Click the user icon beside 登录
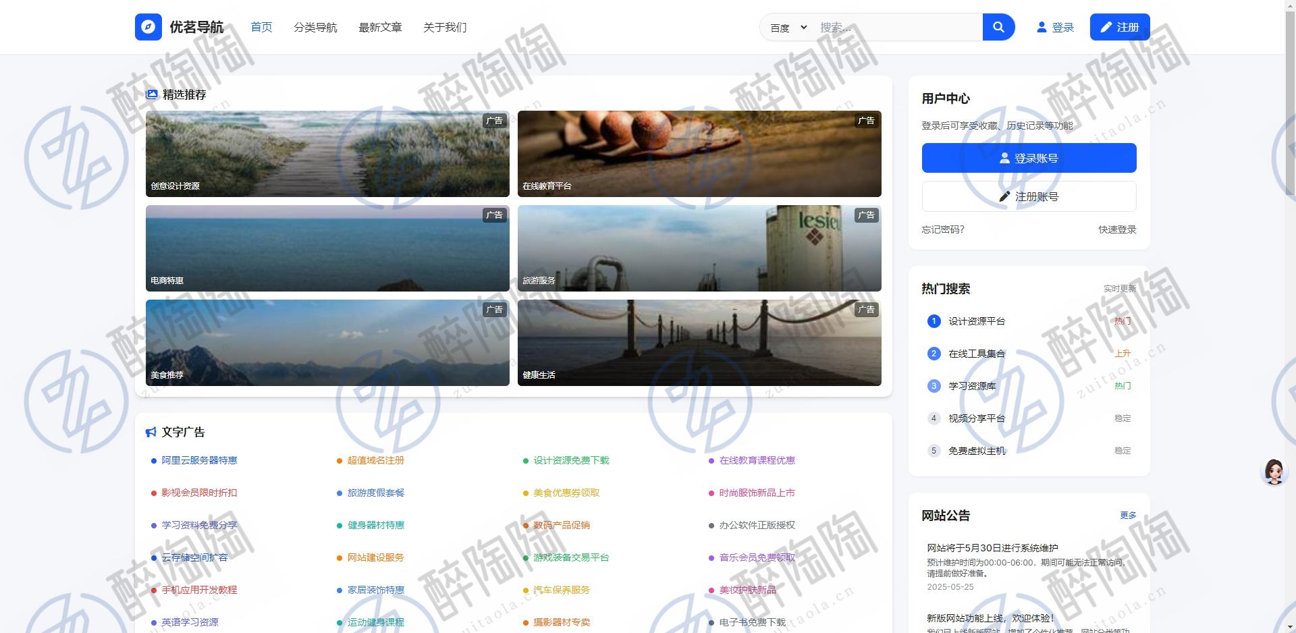This screenshot has width=1296, height=633. pos(1042,27)
